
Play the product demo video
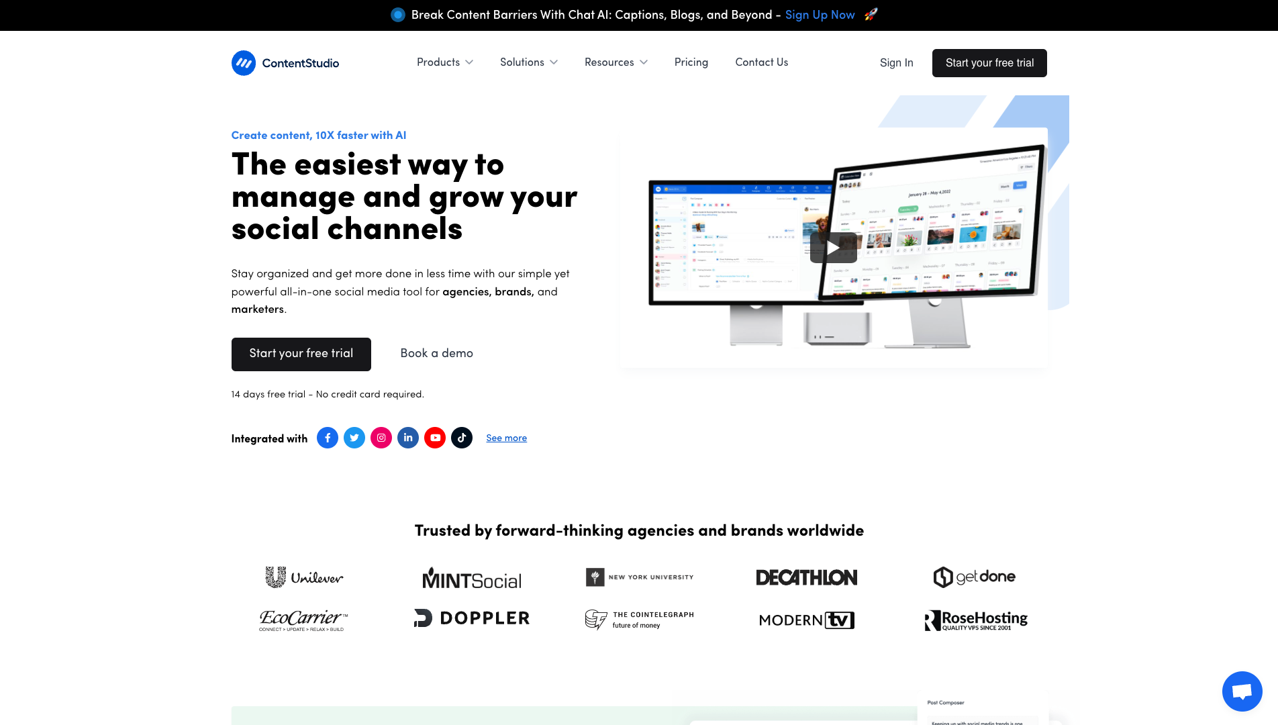coord(833,248)
